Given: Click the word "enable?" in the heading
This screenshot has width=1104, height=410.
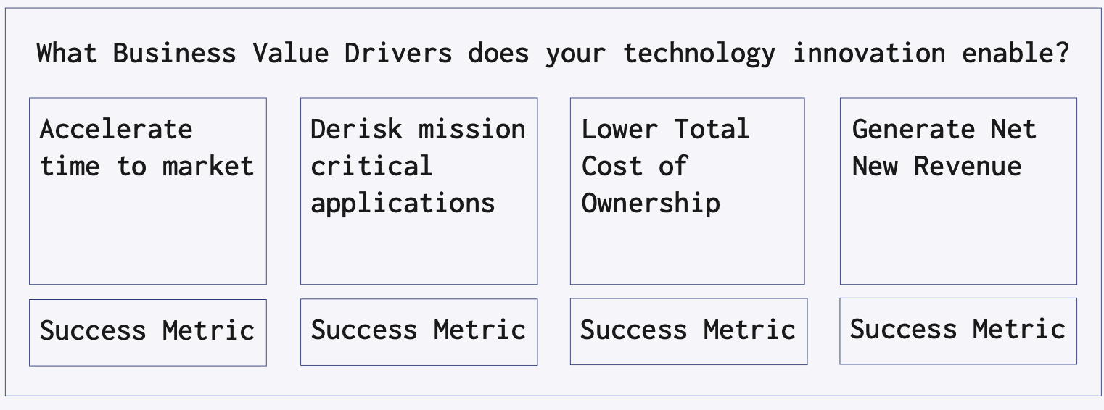Looking at the screenshot, I should 1016,54.
